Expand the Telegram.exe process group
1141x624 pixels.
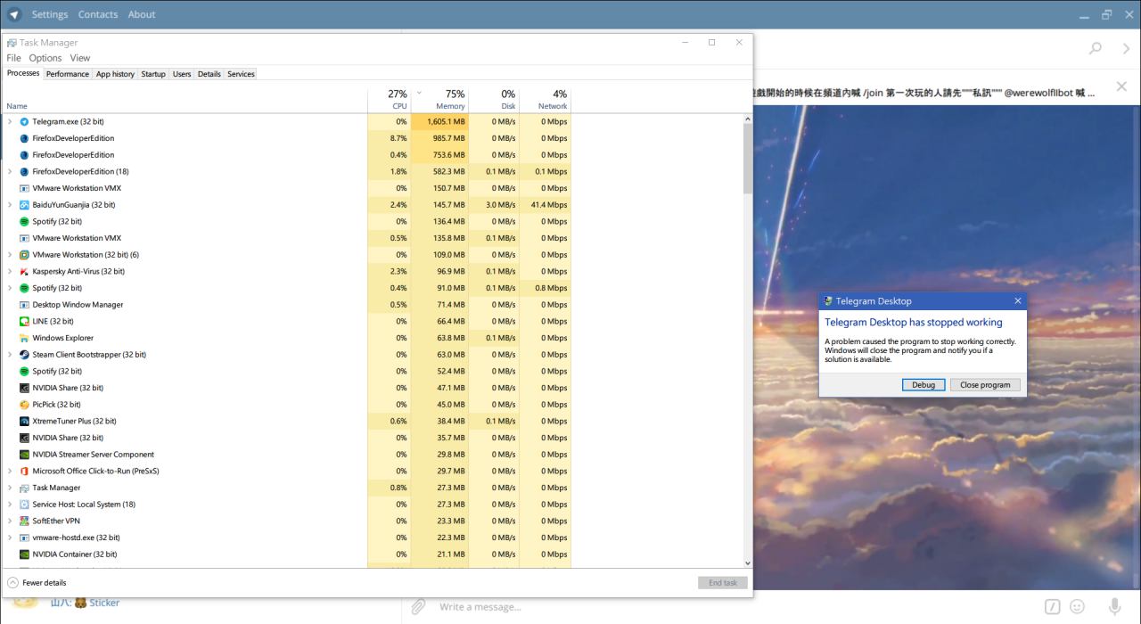coord(10,121)
